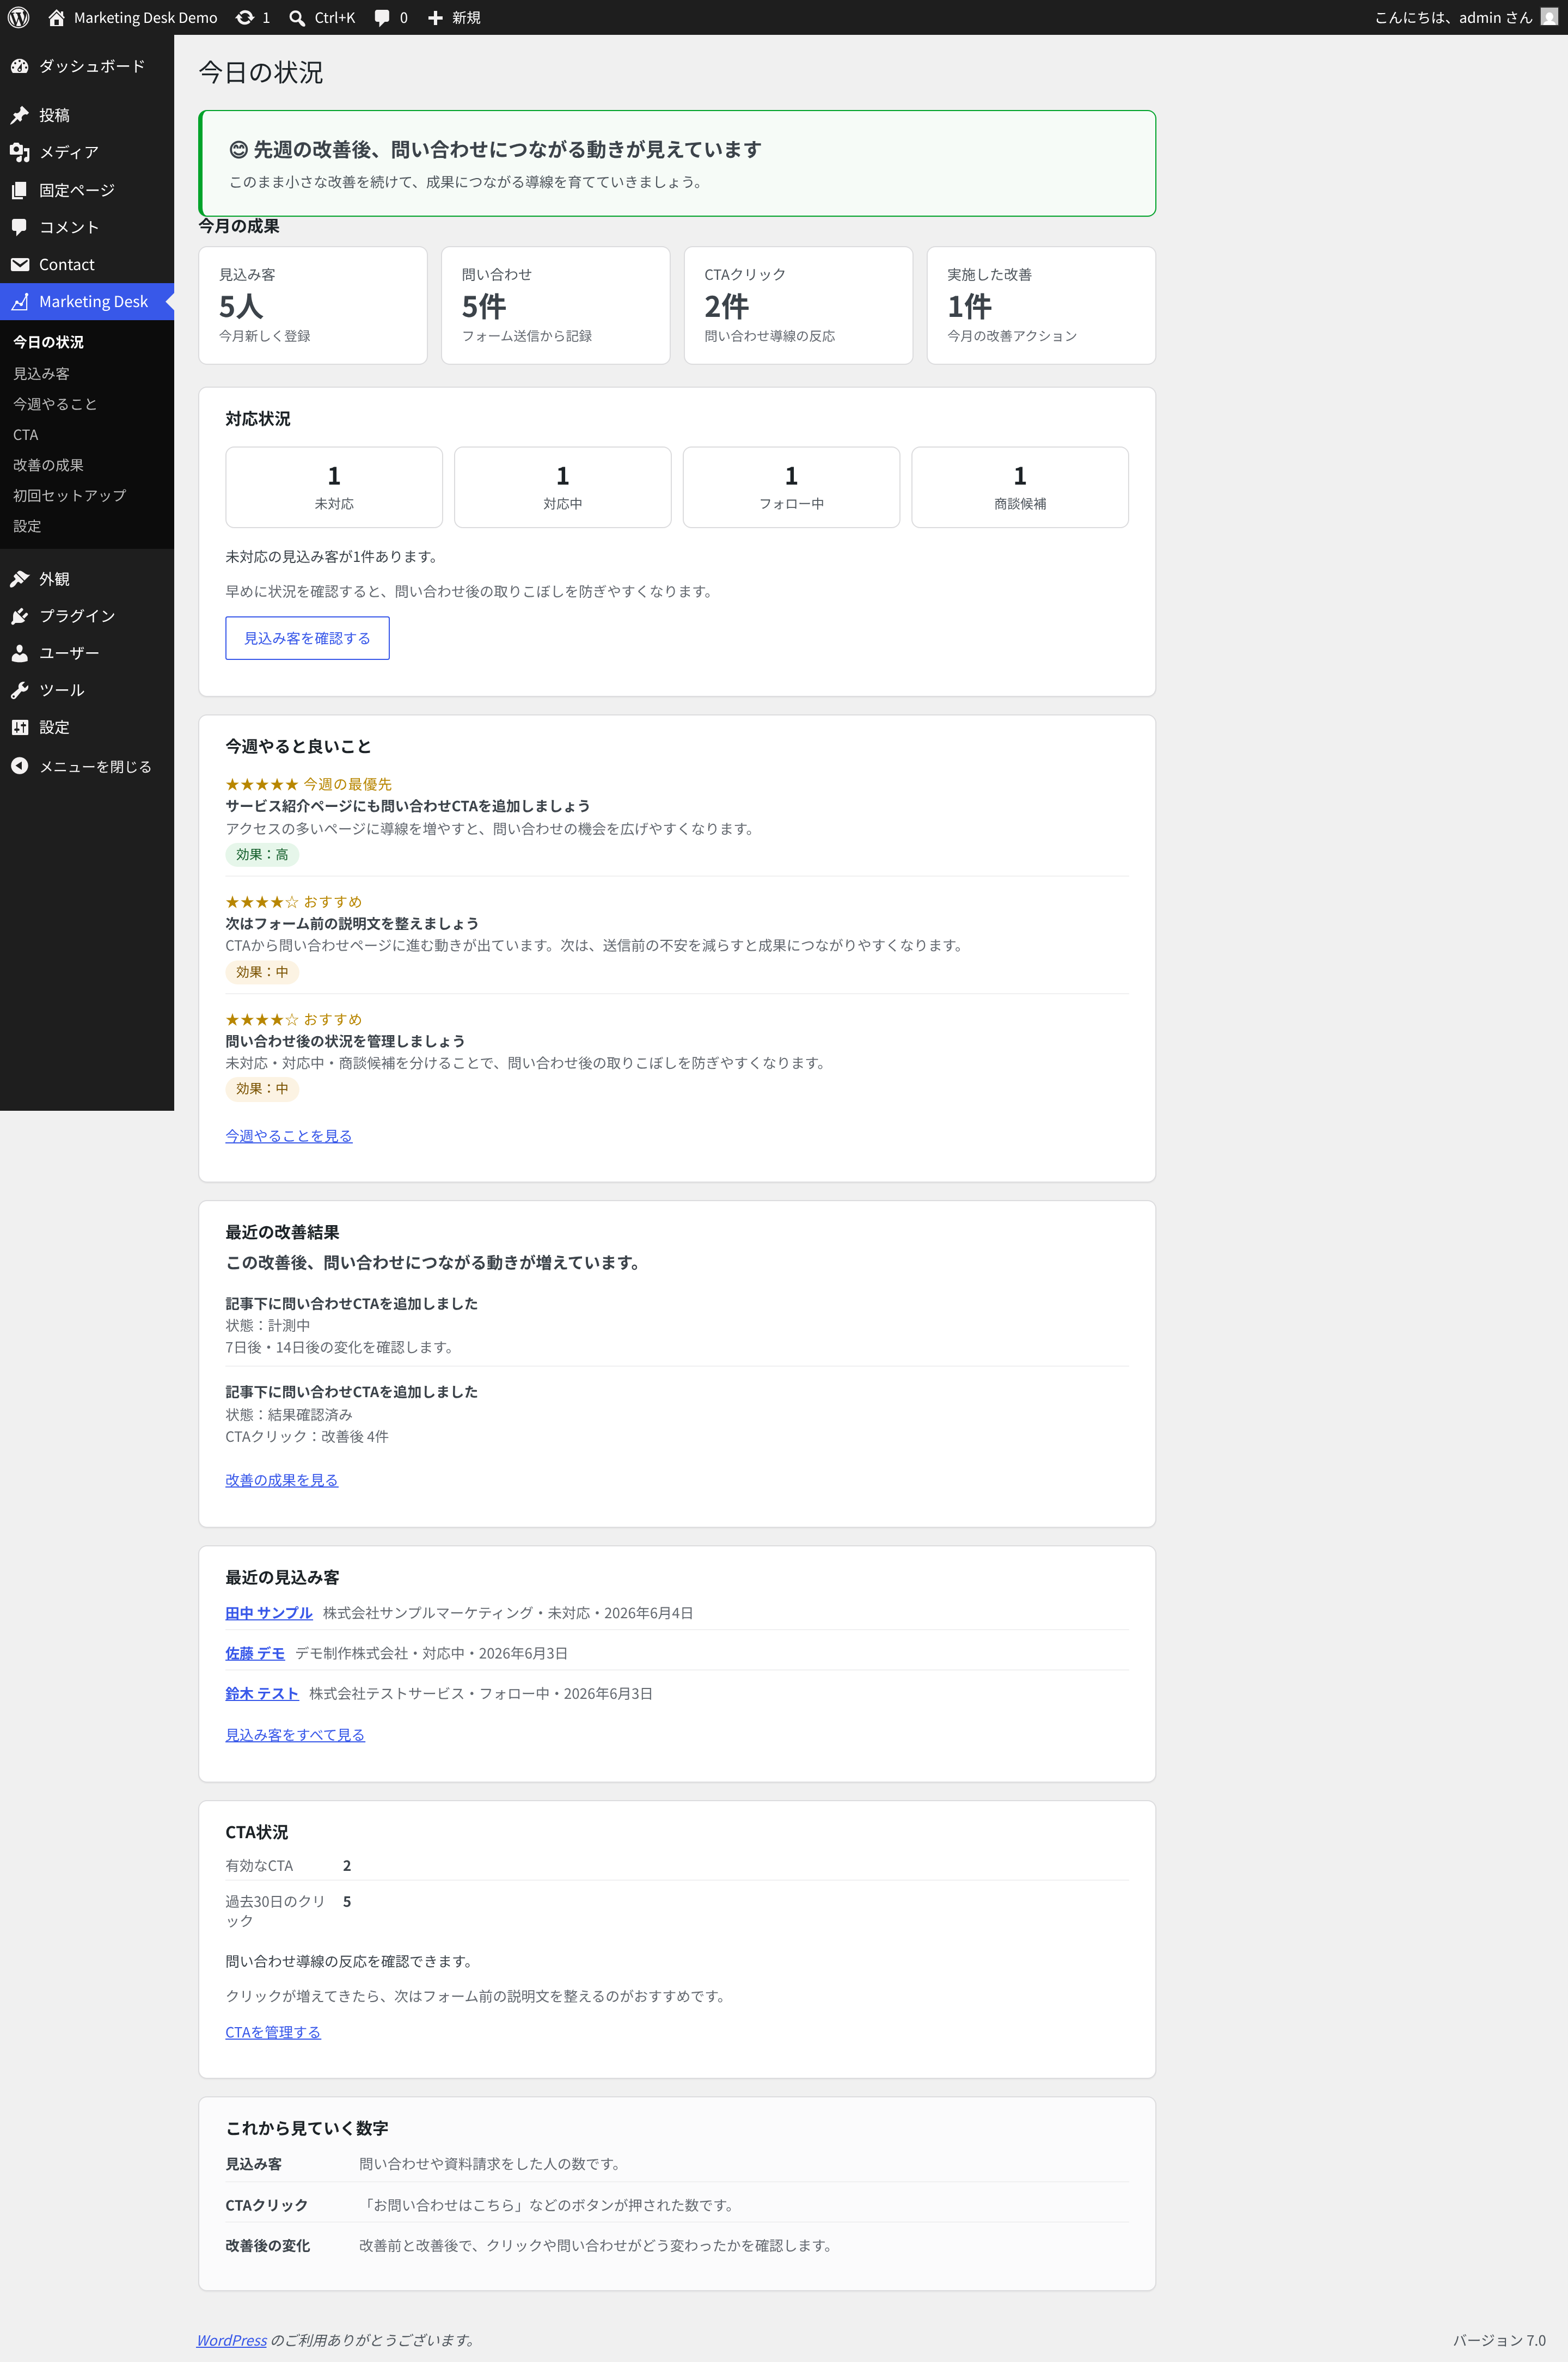
Task: Click the バージョン 7.0 footer text
Action: [x=1499, y=2340]
